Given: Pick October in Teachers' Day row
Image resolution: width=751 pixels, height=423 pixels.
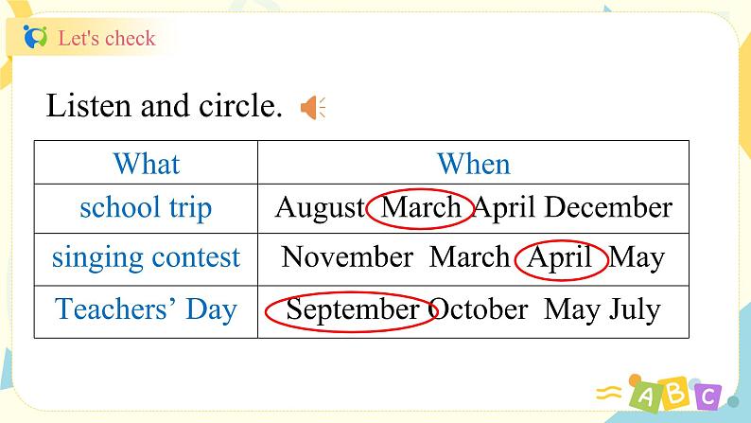Looking at the screenshot, I should click(480, 309).
